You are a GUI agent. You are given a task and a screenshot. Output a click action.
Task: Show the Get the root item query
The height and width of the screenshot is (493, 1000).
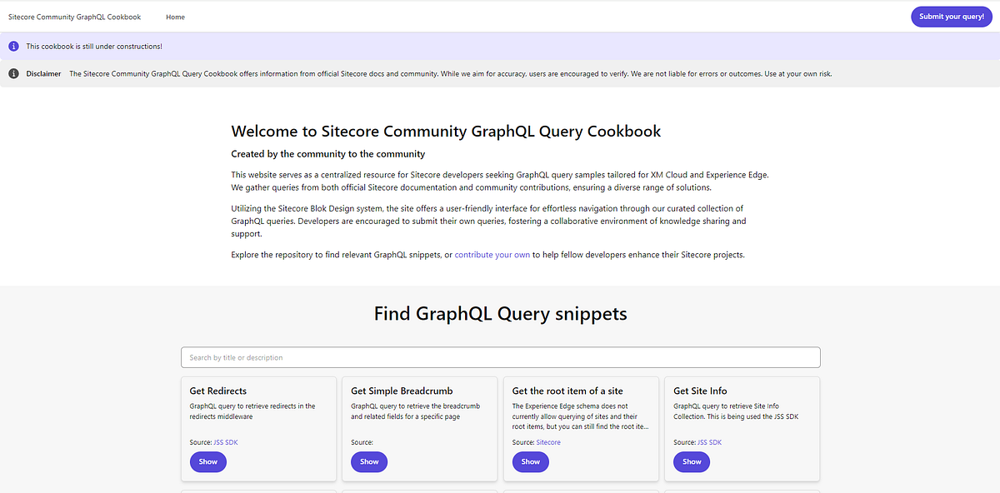(530, 461)
